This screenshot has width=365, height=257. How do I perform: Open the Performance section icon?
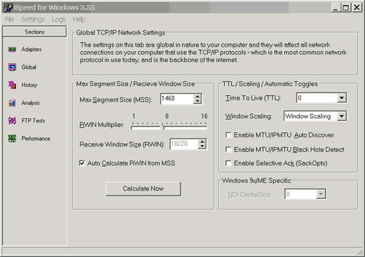(12, 139)
